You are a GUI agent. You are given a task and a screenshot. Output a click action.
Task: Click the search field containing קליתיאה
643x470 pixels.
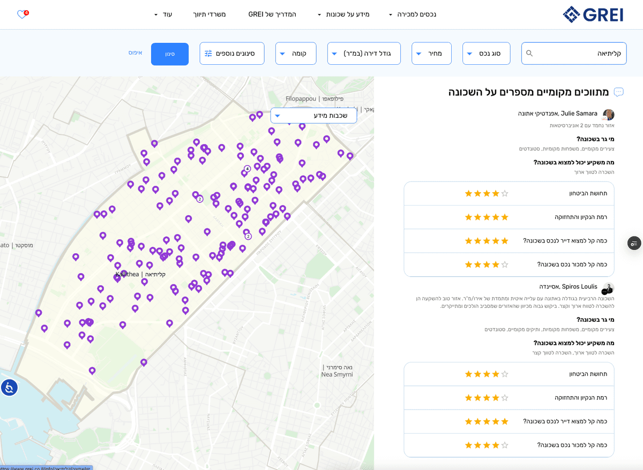point(579,54)
